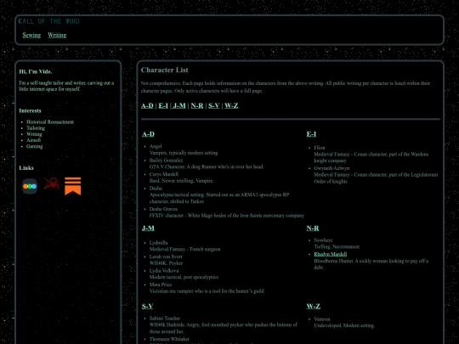Click 'Medieval Fantasy - Trench surgeon' description
This screenshot has height=344, width=459.
[x=184, y=250]
